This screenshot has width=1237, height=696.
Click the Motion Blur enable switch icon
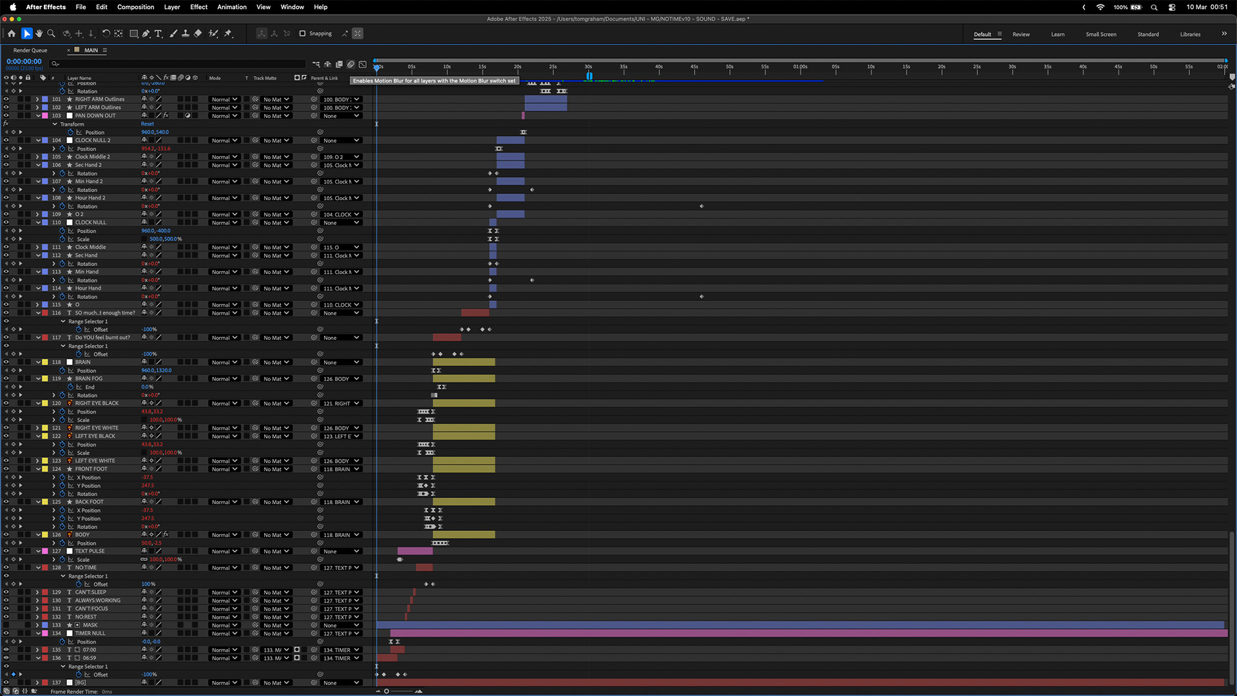pyautogui.click(x=351, y=64)
